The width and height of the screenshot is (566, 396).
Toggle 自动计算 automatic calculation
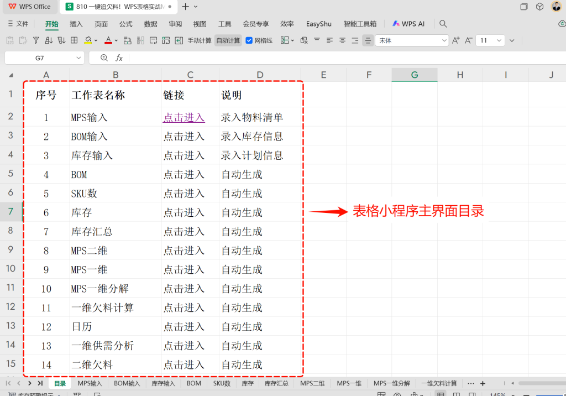228,40
